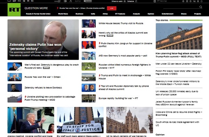Open the search magnifier icon
This screenshot has height=137, width=209.
click(x=201, y=7)
